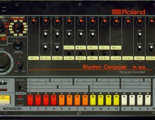
Task: Tap the white step 14 button
Action: tap(132, 100)
